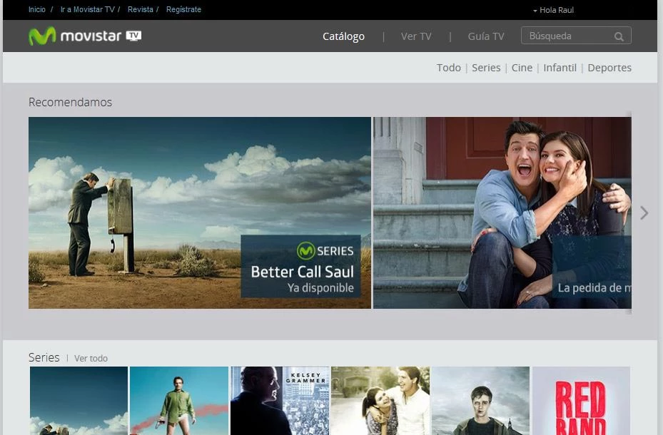Open the Guía TV tab

pyautogui.click(x=486, y=36)
